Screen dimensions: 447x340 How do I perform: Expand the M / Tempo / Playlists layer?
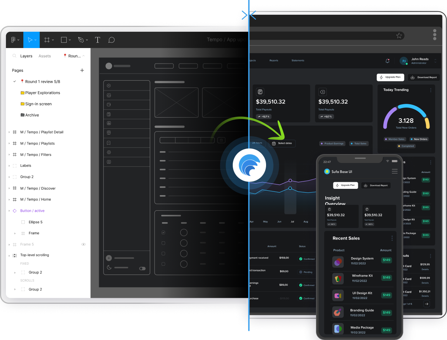9,143
